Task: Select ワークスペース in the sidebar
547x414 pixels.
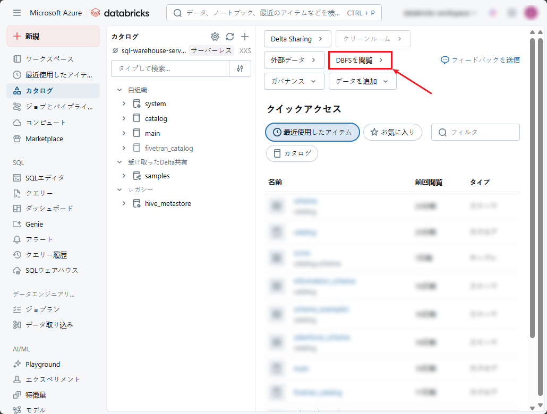Action: [x=49, y=59]
